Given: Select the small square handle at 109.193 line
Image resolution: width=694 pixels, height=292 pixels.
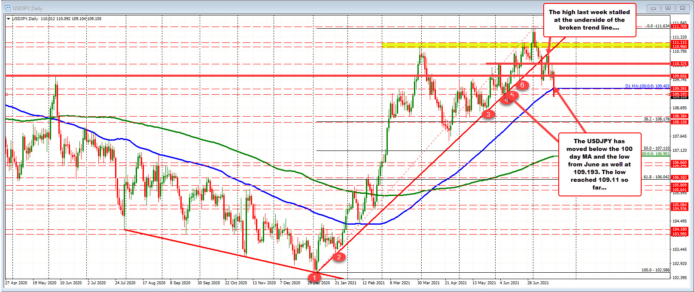Looking at the screenshot, I should pos(669,94).
